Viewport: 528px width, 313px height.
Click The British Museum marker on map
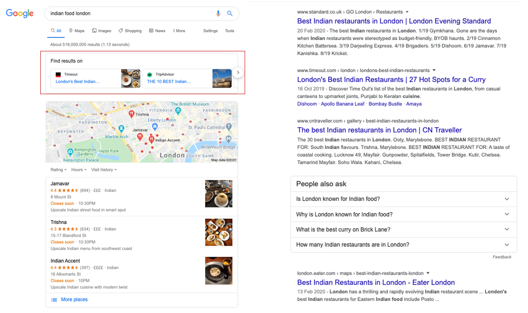(x=178, y=111)
